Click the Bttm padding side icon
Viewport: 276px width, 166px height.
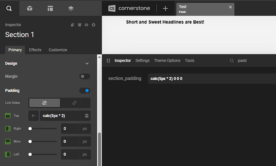click(8, 141)
